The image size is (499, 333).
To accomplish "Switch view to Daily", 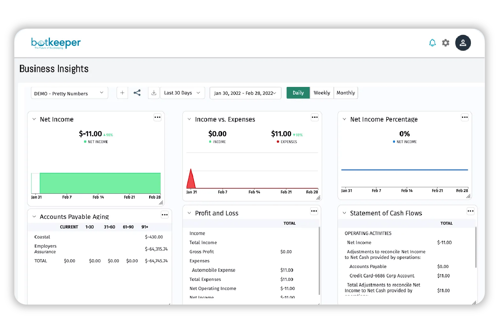I will [x=298, y=93].
